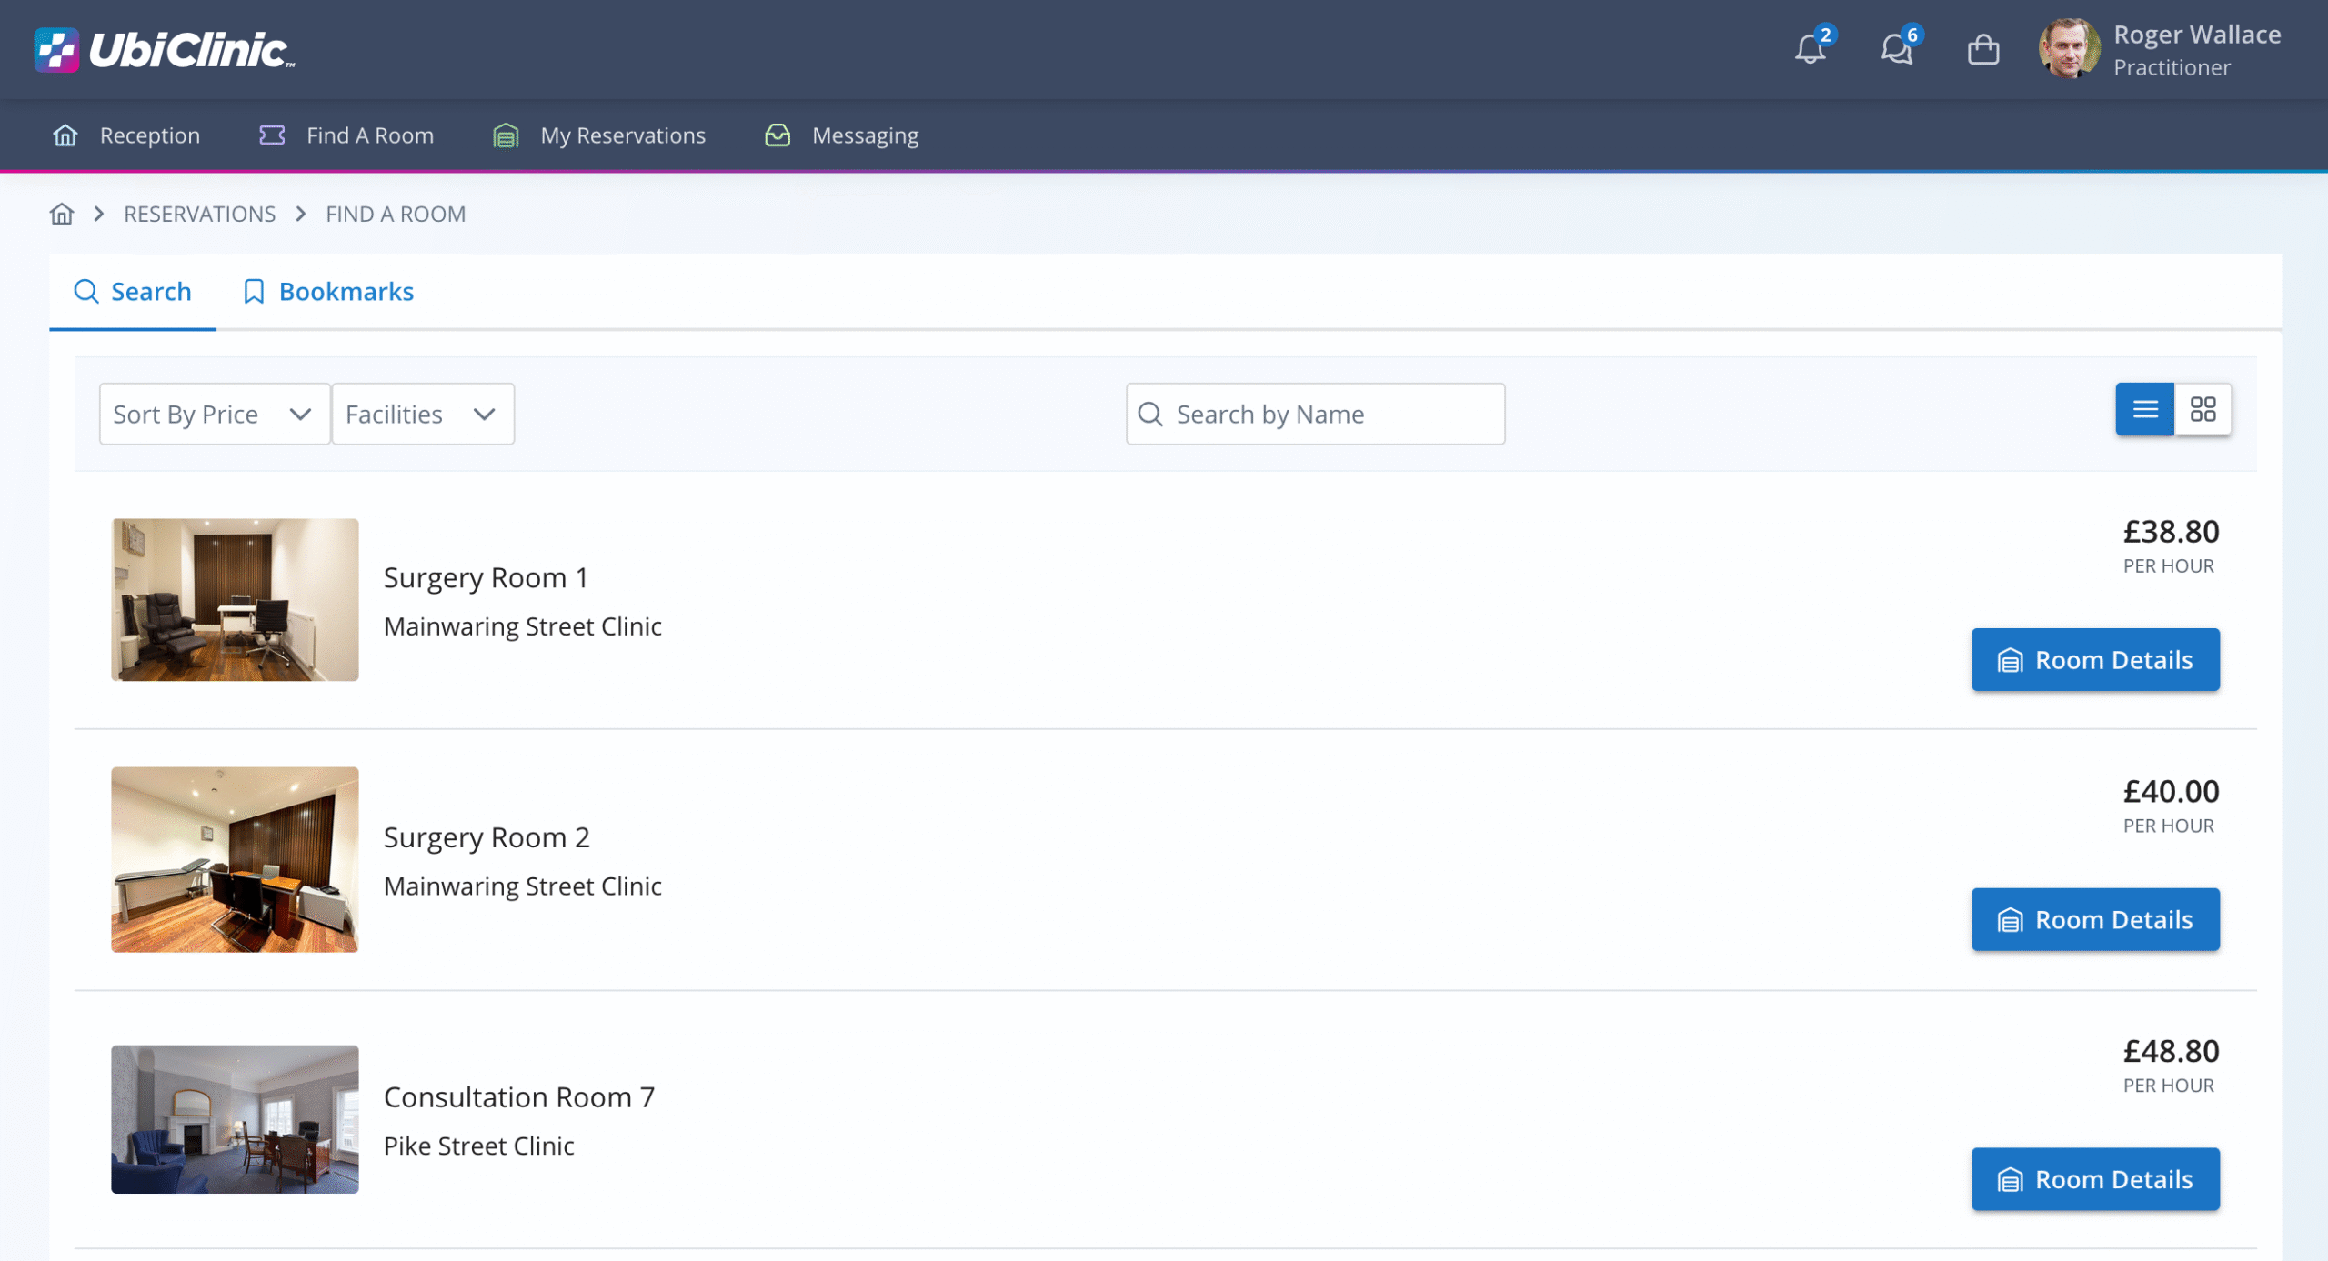View Room Details for Surgery Room 2
Viewport: 2328px width, 1261px height.
2095,920
